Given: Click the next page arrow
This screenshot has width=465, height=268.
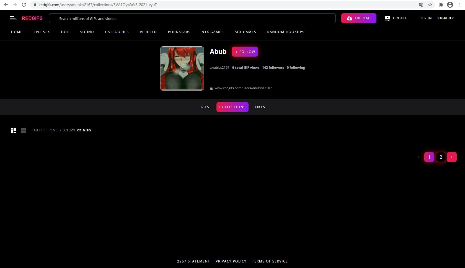Looking at the screenshot, I should coord(452,157).
